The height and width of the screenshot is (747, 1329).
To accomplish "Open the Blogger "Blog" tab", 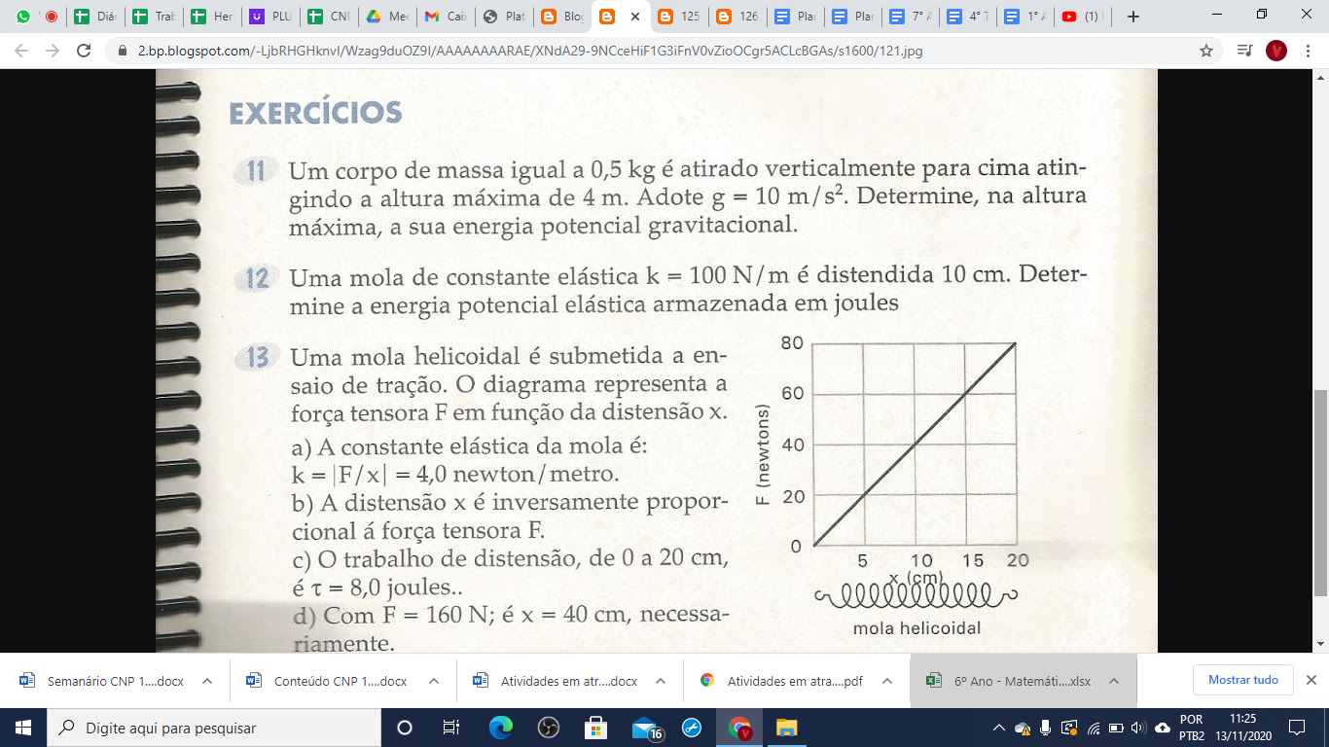I will pyautogui.click(x=561, y=17).
